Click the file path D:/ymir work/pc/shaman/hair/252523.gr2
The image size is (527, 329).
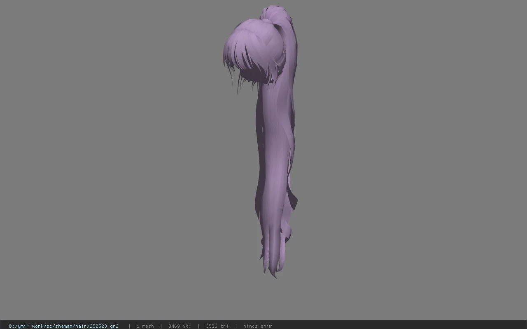(x=64, y=326)
